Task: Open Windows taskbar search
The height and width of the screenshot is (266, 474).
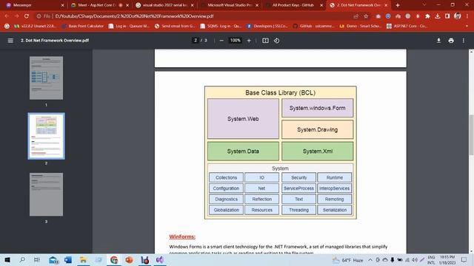Action: 22,259
